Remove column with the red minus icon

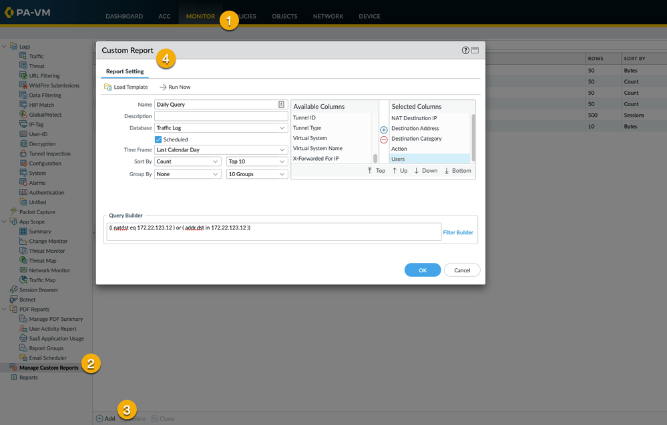tap(383, 140)
